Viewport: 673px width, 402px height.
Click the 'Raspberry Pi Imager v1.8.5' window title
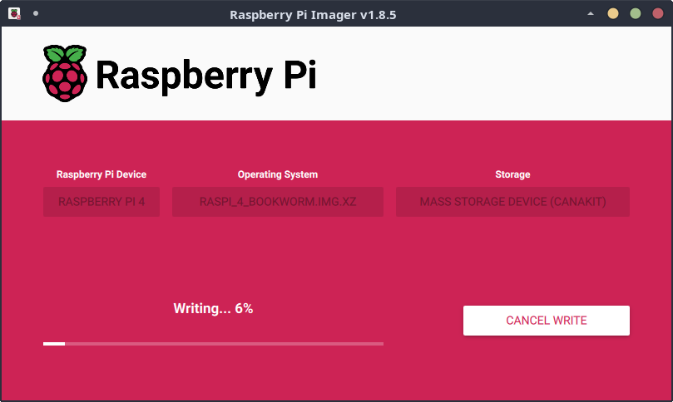pyautogui.click(x=313, y=15)
